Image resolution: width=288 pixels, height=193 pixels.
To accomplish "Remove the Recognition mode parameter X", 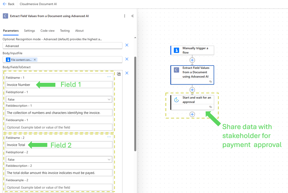I will 127,45.
